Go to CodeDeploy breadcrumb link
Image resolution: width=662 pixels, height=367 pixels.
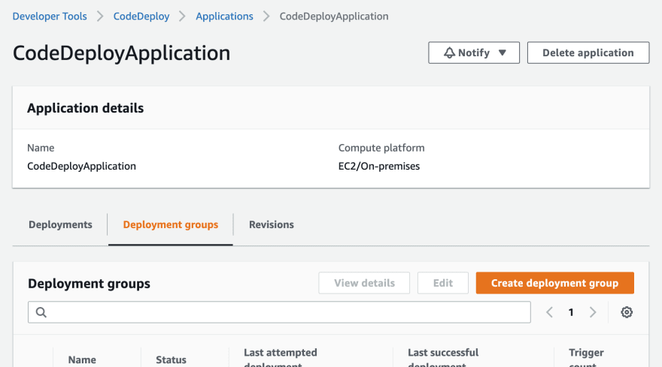click(141, 17)
